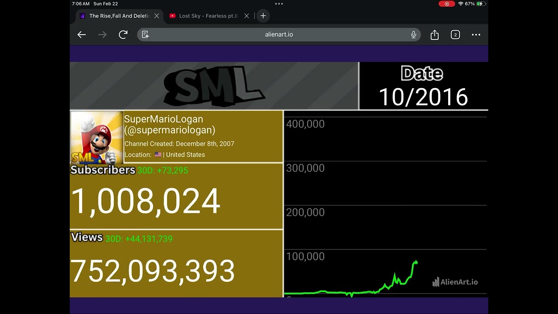558x314 pixels.
Task: Switch to Lost Sky - Fearless tab
Action: [x=208, y=16]
